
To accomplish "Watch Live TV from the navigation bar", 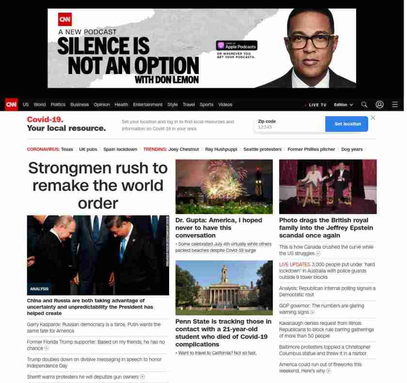I will pyautogui.click(x=315, y=105).
